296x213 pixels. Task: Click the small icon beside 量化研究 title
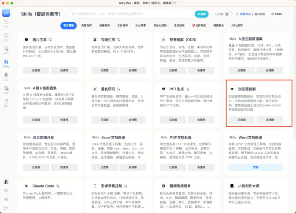point(118,89)
